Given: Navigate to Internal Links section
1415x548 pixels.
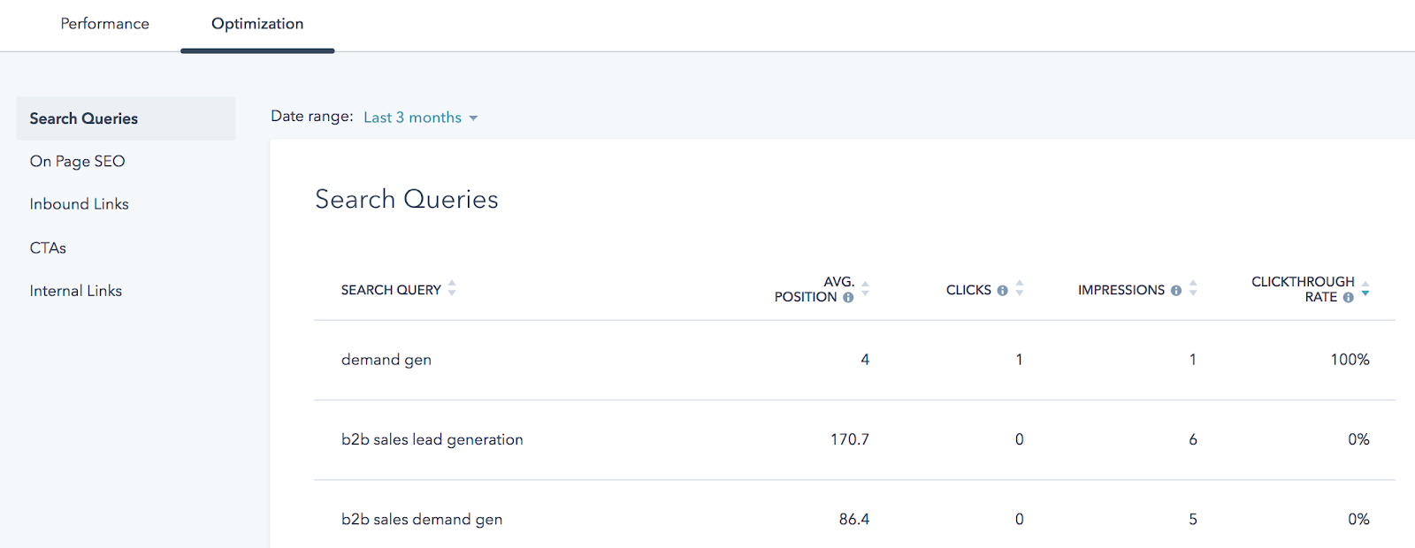Looking at the screenshot, I should 76,291.
